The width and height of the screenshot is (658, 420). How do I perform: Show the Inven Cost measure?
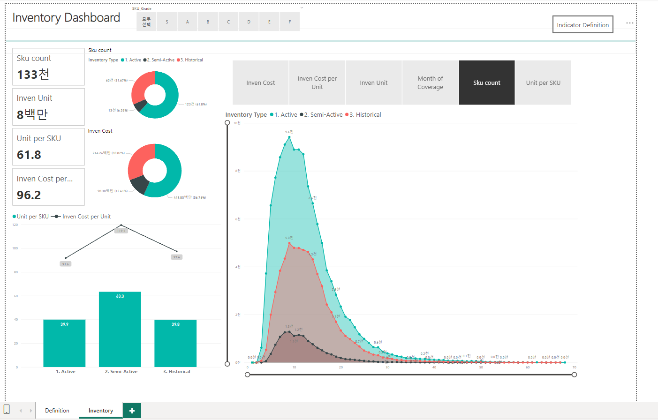point(261,82)
